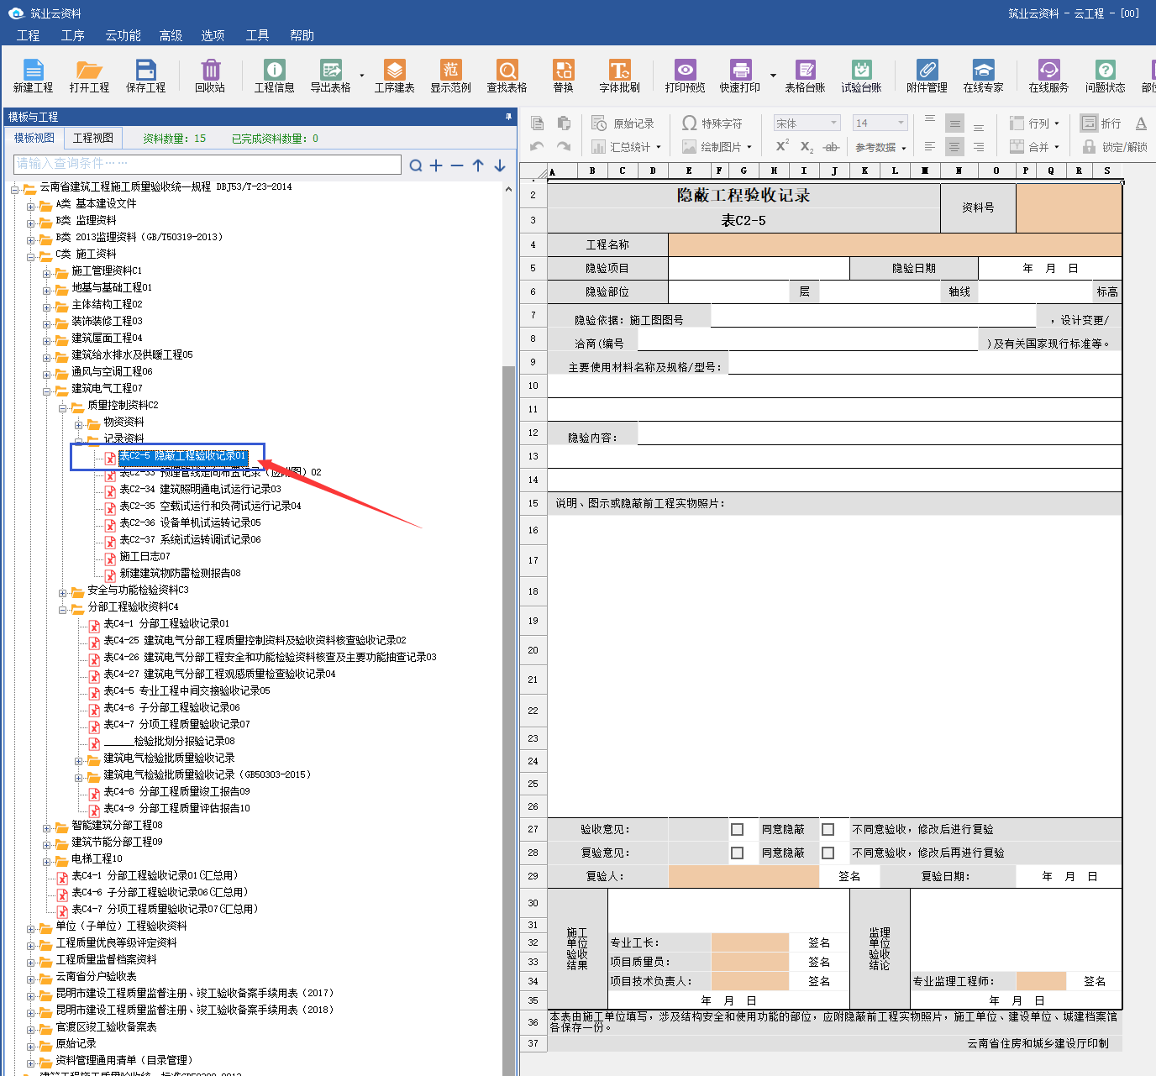Click the 快速打印 quick print icon
Viewport: 1156px width, 1076px height.
click(x=739, y=76)
